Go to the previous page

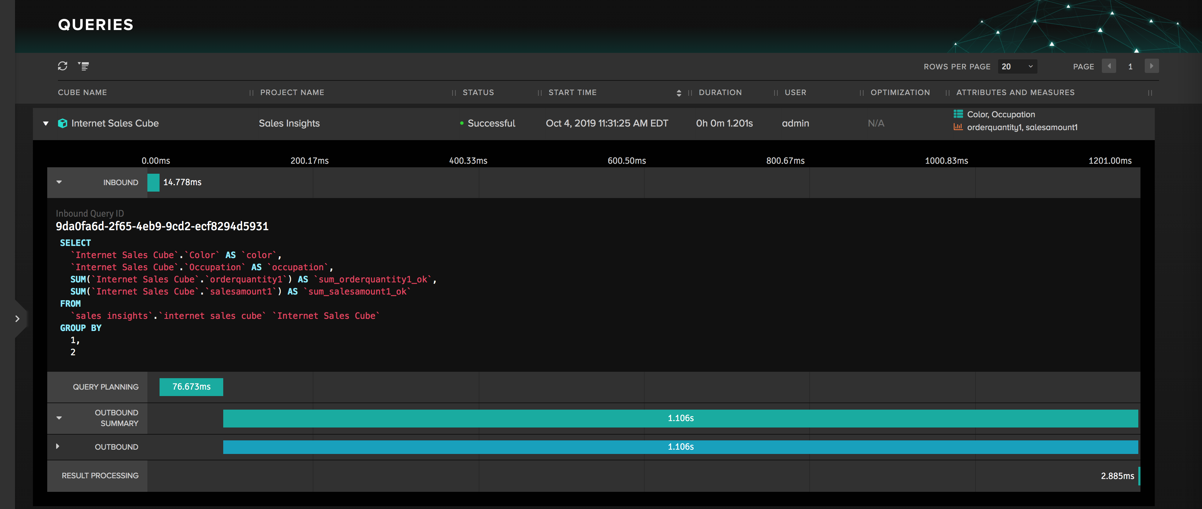1109,66
